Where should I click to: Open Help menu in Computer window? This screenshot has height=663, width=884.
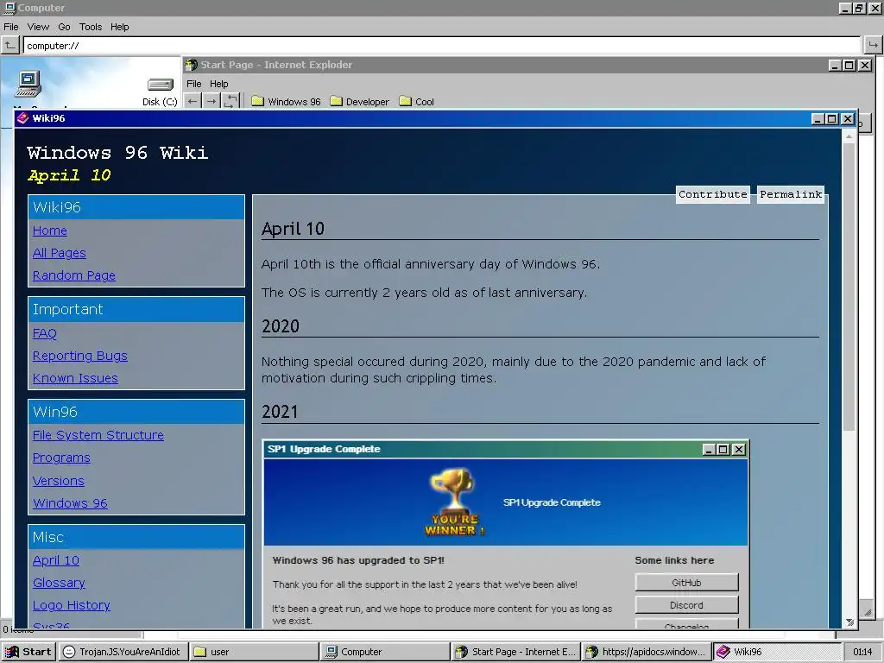pos(119,27)
